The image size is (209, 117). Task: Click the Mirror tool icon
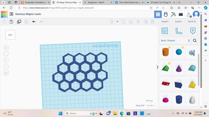[x=146, y=22]
